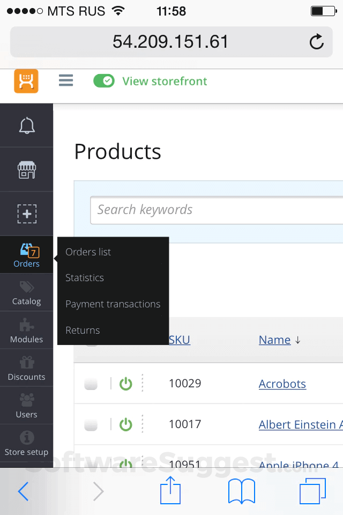Open the Catalog sidebar section
Viewport: 343px width, 515px height.
pyautogui.click(x=27, y=293)
